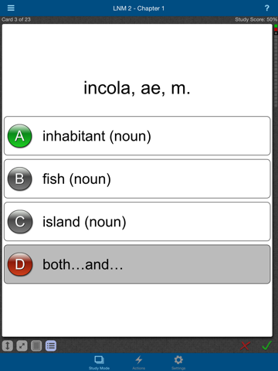Open the Settings tab

(178, 362)
